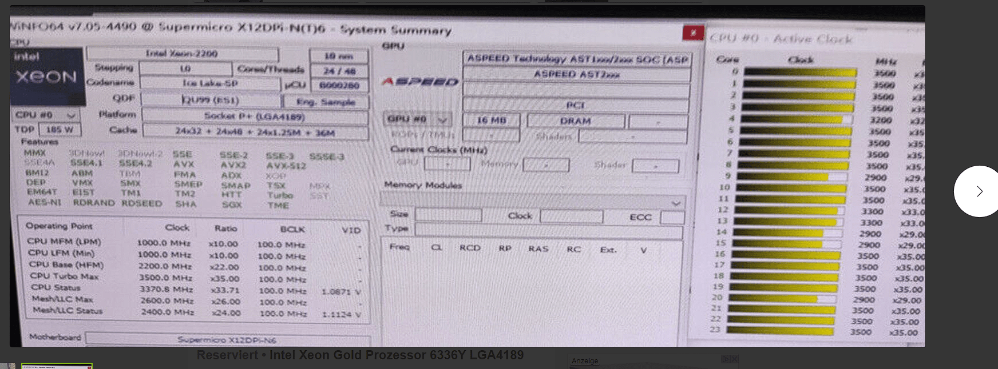Select the Mesh/LLC Max row

[x=197, y=301]
